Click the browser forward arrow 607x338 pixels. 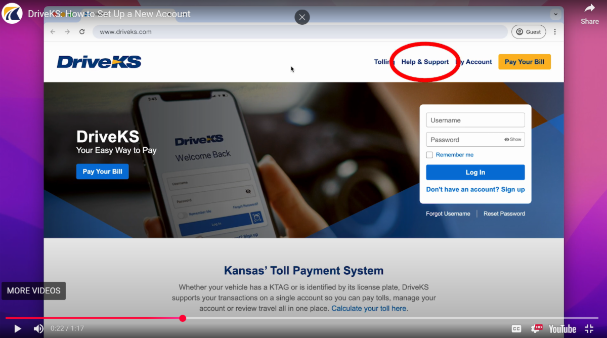click(x=67, y=31)
